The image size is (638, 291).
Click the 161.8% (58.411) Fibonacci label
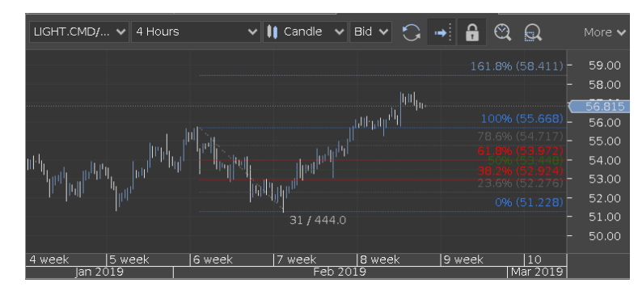517,66
